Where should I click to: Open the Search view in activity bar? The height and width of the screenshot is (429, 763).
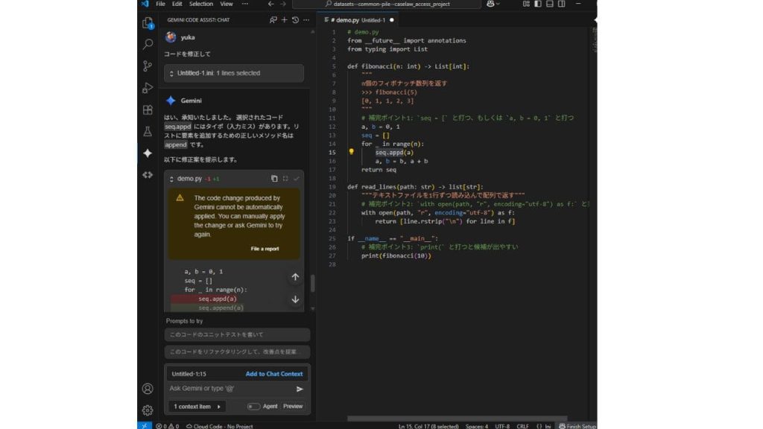pyautogui.click(x=148, y=44)
